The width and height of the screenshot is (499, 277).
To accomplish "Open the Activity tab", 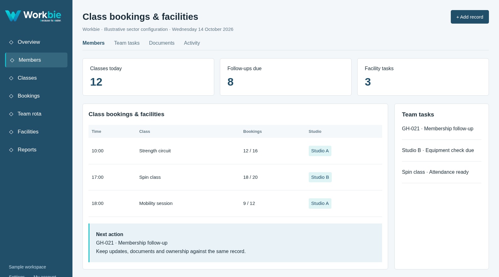I will pyautogui.click(x=192, y=43).
